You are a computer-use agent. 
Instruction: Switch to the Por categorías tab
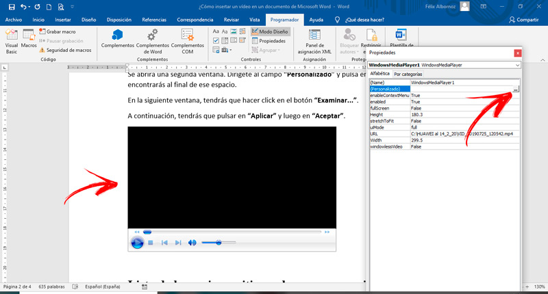point(408,74)
